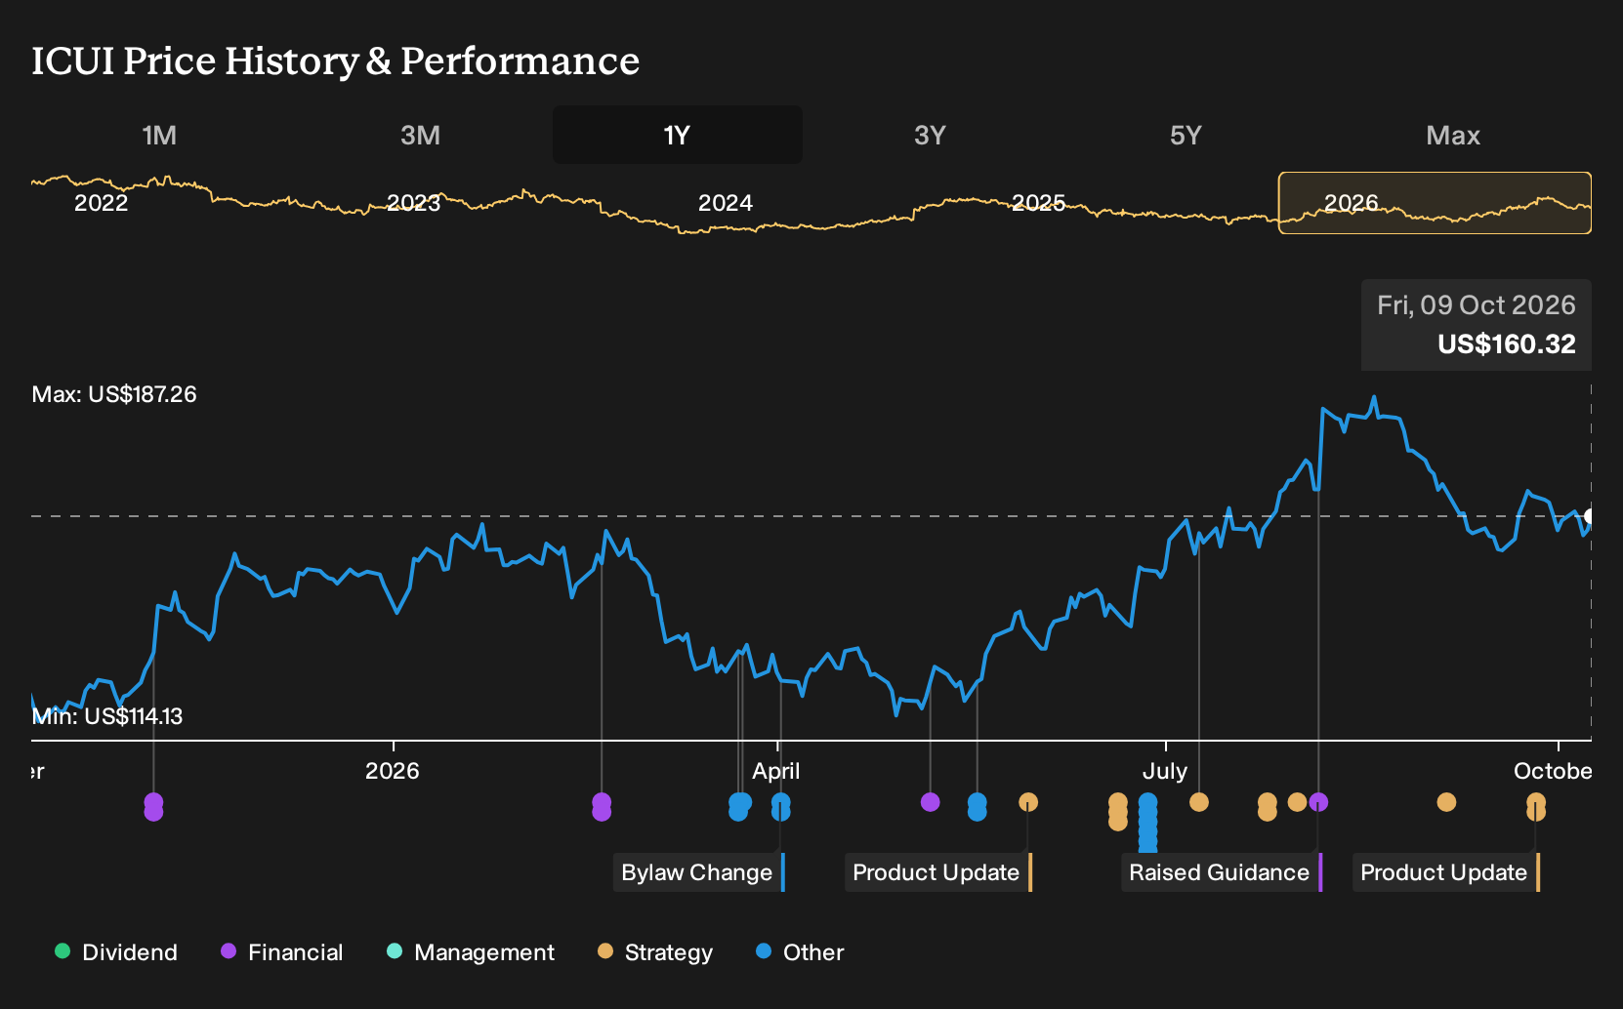Click the earliest purple Financial marker, before 2026
Image resolution: width=1623 pixels, height=1009 pixels.
pos(153,807)
